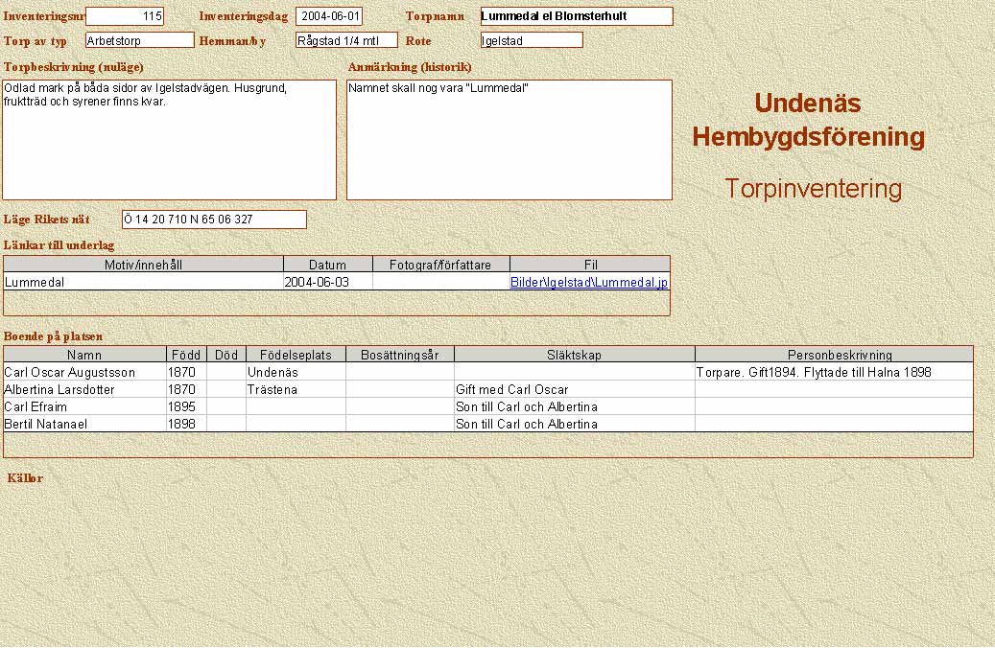Select the Carl Oscar Augustsson name cell
This screenshot has width=995, height=648.
(84, 372)
